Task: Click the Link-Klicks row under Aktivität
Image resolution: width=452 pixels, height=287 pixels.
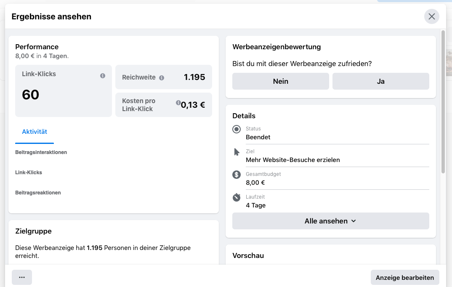Action: tap(29, 172)
